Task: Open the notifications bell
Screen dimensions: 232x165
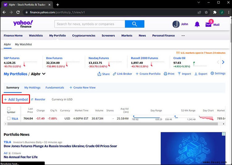Action: 197,24
